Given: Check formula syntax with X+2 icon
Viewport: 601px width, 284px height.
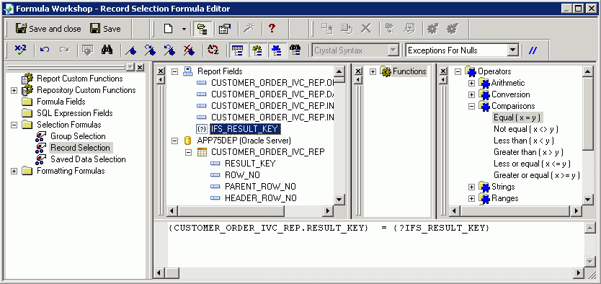Looking at the screenshot, I should click(x=20, y=50).
